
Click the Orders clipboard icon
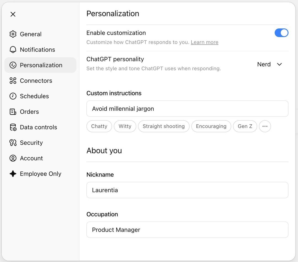tap(13, 112)
